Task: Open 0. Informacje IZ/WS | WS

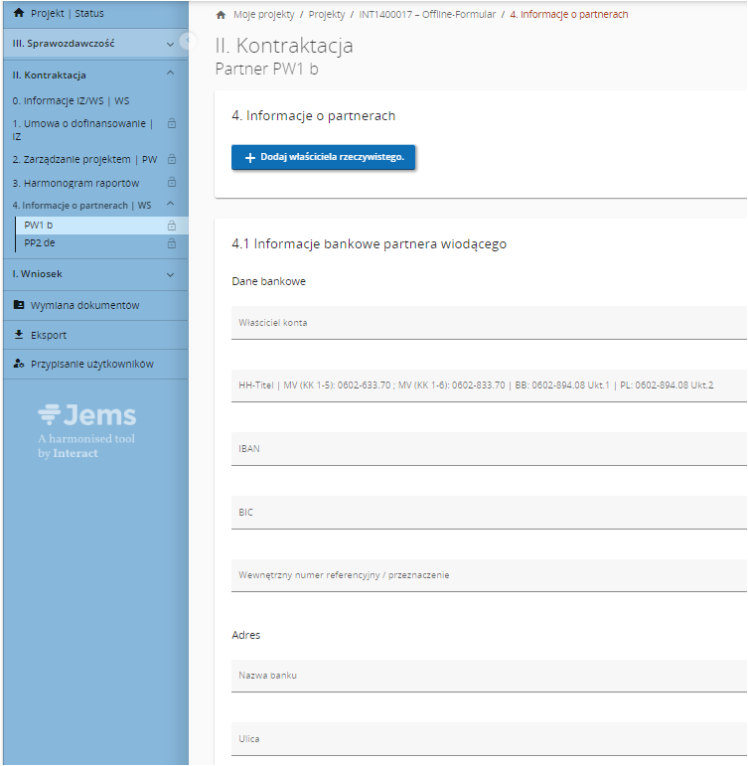Action: 71,100
